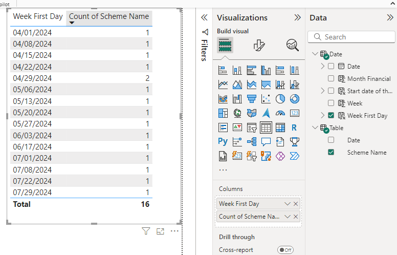Remove Count of Scheme Name from Columns
Image resolution: width=397 pixels, height=255 pixels.
point(296,217)
